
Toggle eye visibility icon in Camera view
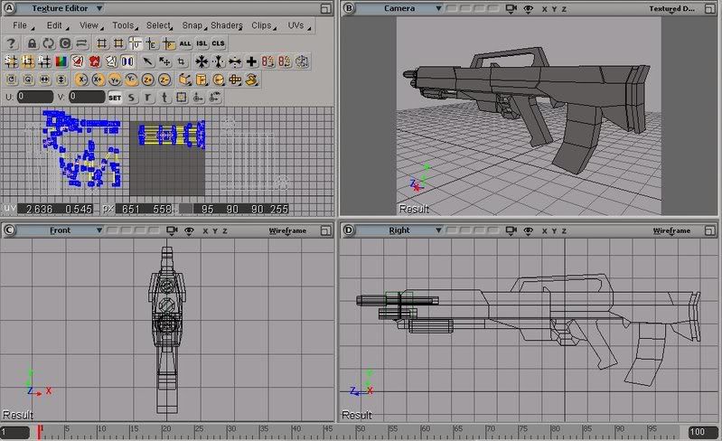tap(528, 9)
